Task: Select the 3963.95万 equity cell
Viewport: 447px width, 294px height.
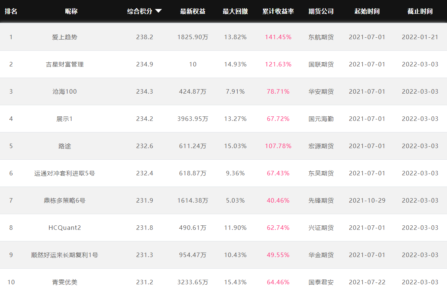Action: click(x=193, y=119)
